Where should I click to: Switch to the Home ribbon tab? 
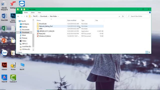(x=26, y=12)
